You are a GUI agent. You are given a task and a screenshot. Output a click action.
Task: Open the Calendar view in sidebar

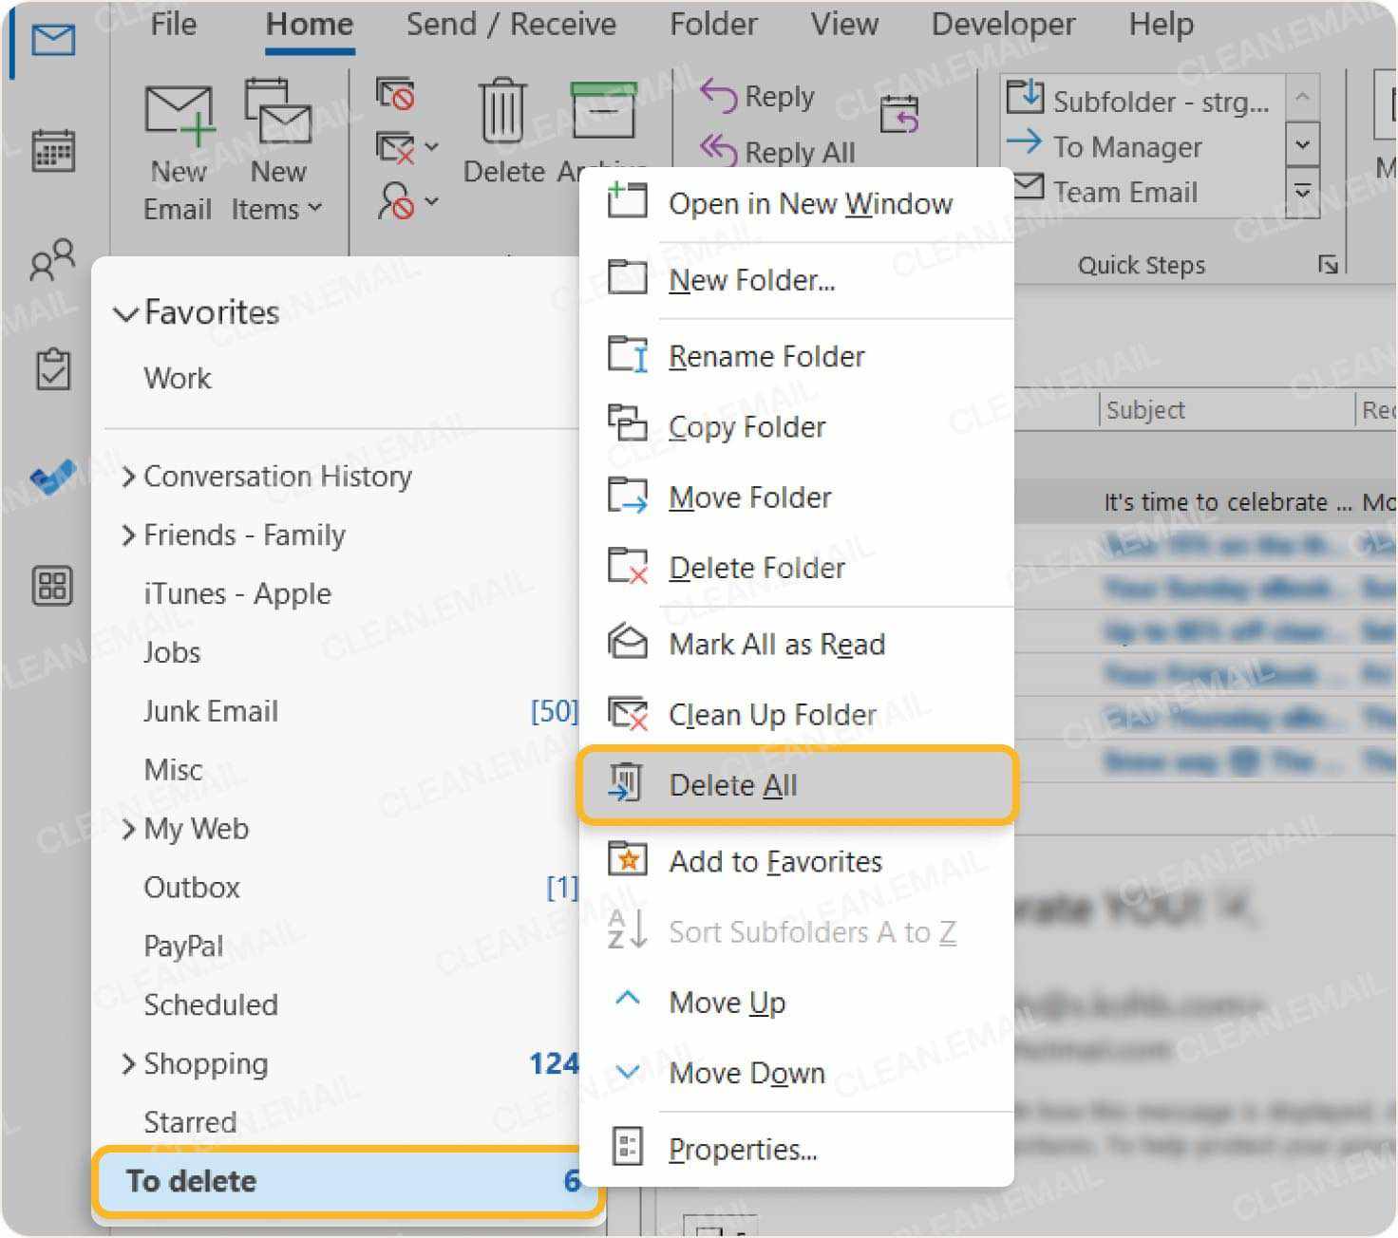click(53, 150)
